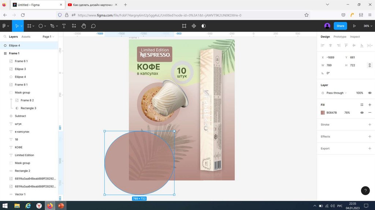Select the Comment tool
Viewport: 375px width, 210px height.
point(93,26)
